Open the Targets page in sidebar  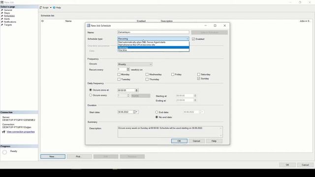[8, 25]
